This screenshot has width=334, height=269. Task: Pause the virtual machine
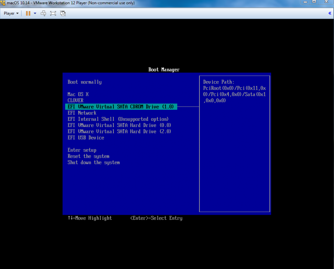click(x=28, y=13)
